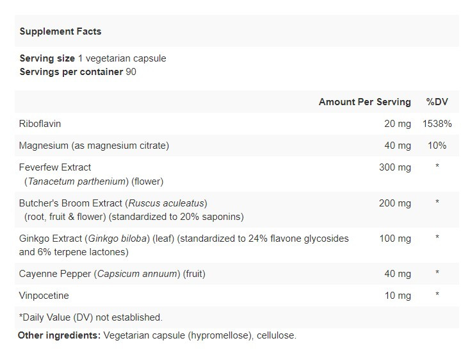Click the Servings per container text
This screenshot has height=361, width=470.
click(70, 71)
